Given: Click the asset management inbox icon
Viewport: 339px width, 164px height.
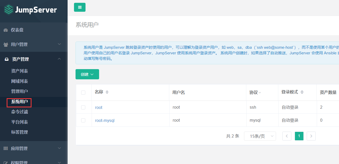Looking at the screenshot, I should click(7, 59).
